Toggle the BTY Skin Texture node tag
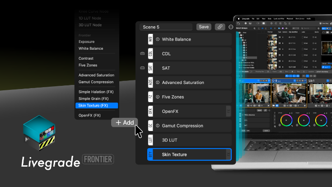 150,154
